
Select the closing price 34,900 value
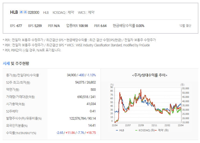pyautogui.click(x=72, y=75)
